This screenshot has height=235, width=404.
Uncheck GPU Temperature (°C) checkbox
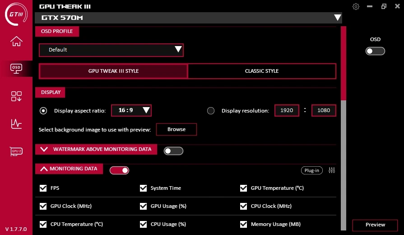coord(243,188)
